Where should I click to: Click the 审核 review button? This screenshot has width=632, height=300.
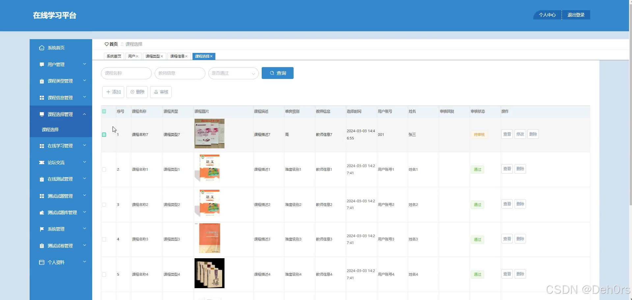point(161,92)
